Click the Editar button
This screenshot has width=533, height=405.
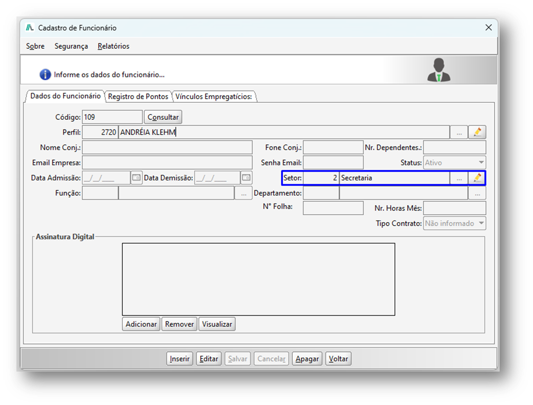tap(208, 359)
